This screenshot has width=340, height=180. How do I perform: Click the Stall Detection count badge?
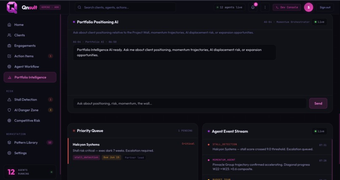50,100
